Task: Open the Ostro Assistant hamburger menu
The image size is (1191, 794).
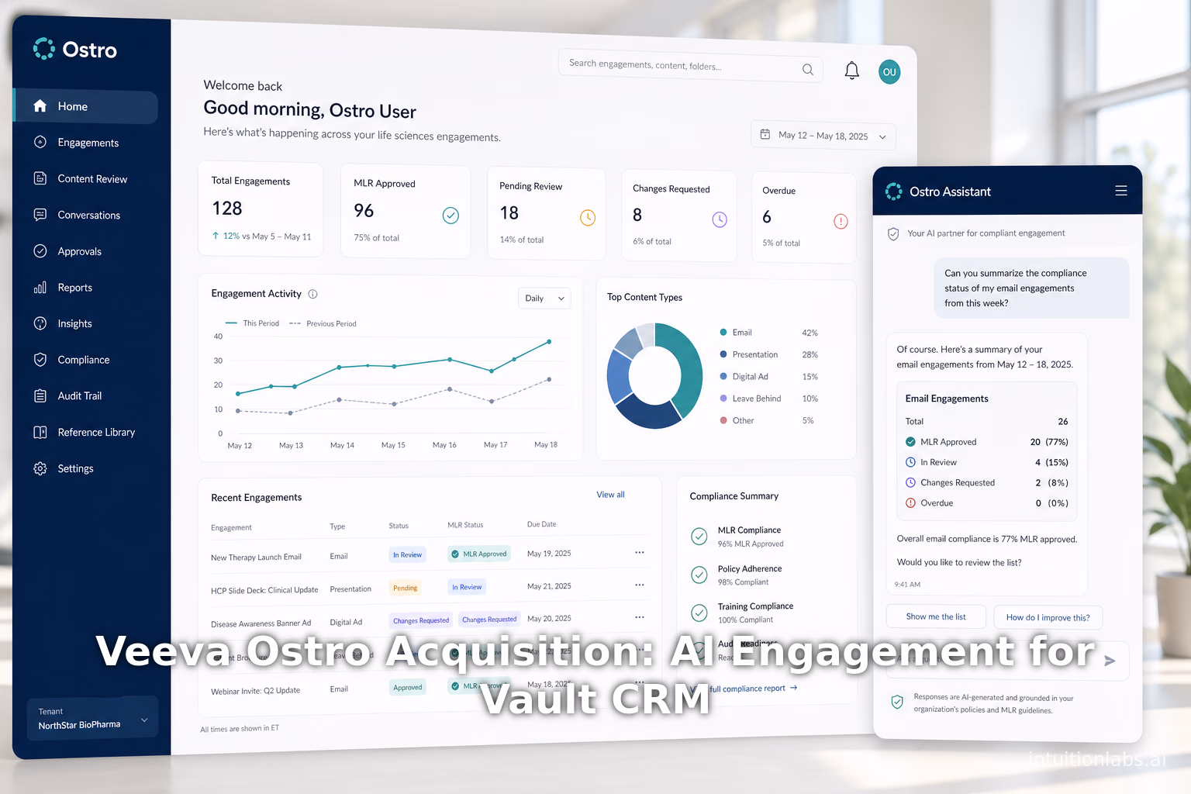Action: (x=1121, y=191)
